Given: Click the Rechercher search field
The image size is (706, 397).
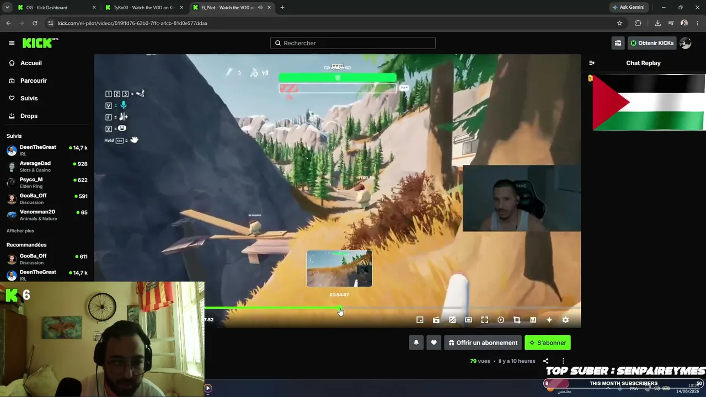Looking at the screenshot, I should (x=353, y=43).
